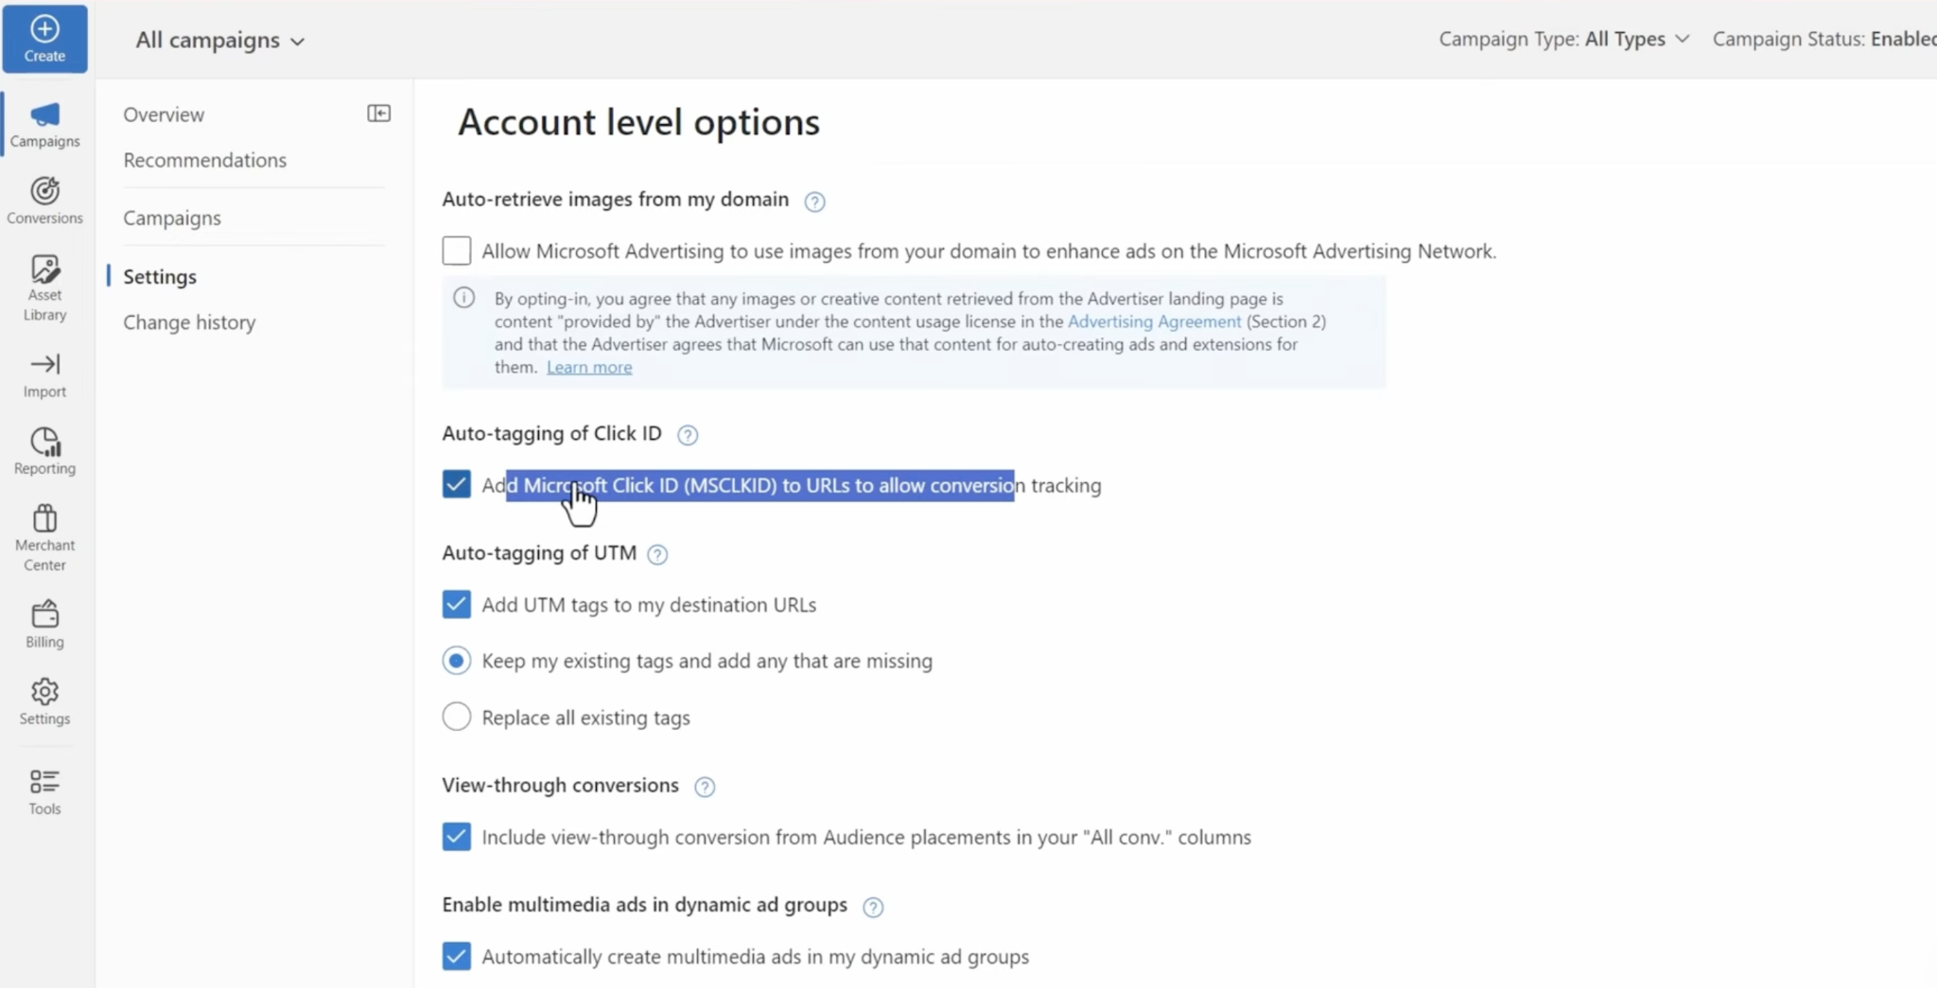Click the View-through conversions label
The width and height of the screenshot is (1937, 988).
[x=560, y=785]
